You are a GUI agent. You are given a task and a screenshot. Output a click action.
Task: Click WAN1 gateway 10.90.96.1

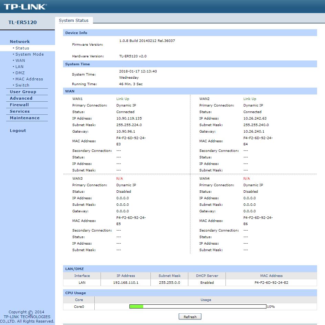pos(126,132)
